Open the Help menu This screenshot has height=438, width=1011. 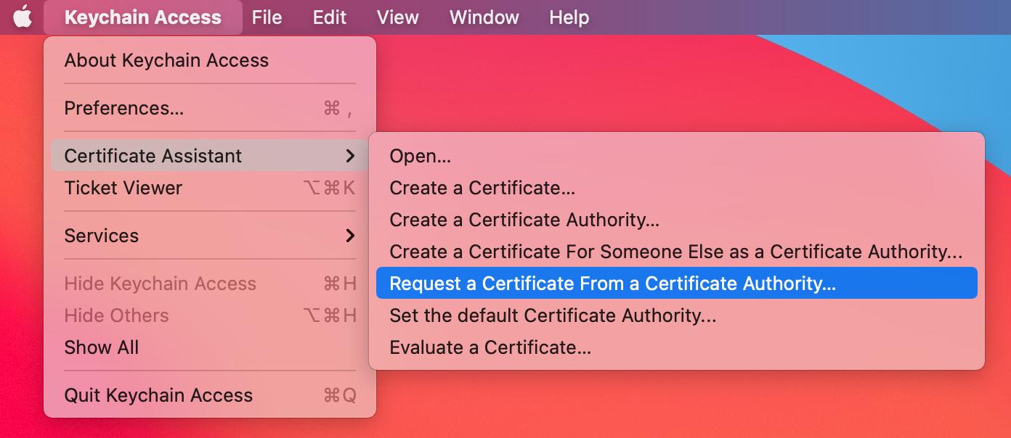point(569,17)
